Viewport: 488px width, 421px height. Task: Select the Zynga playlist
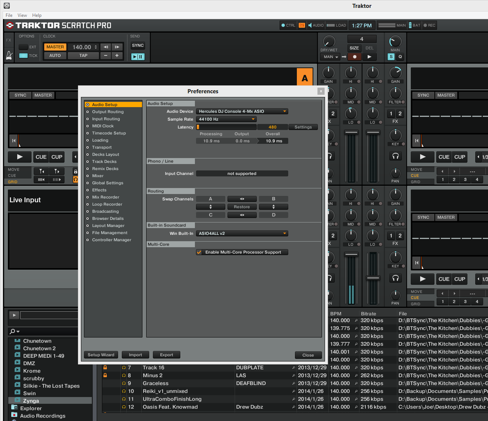point(50,401)
